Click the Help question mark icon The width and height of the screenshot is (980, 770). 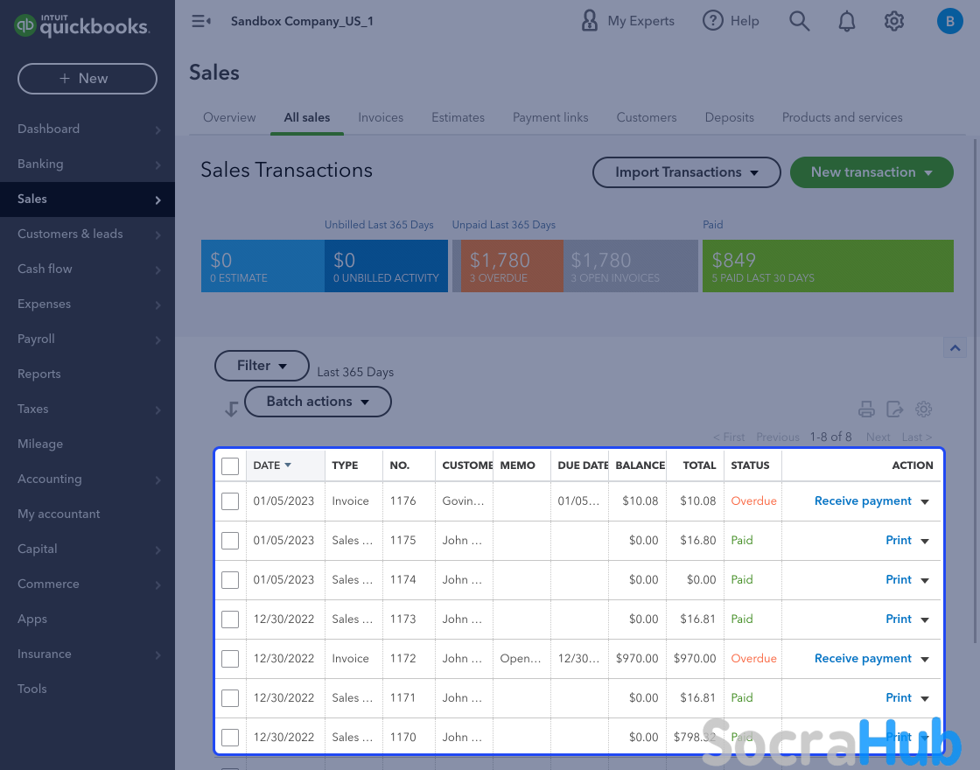pyautogui.click(x=714, y=21)
